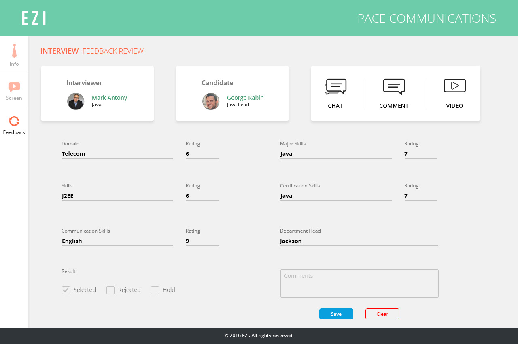Open Mark Antony's profile picture

pyautogui.click(x=76, y=101)
